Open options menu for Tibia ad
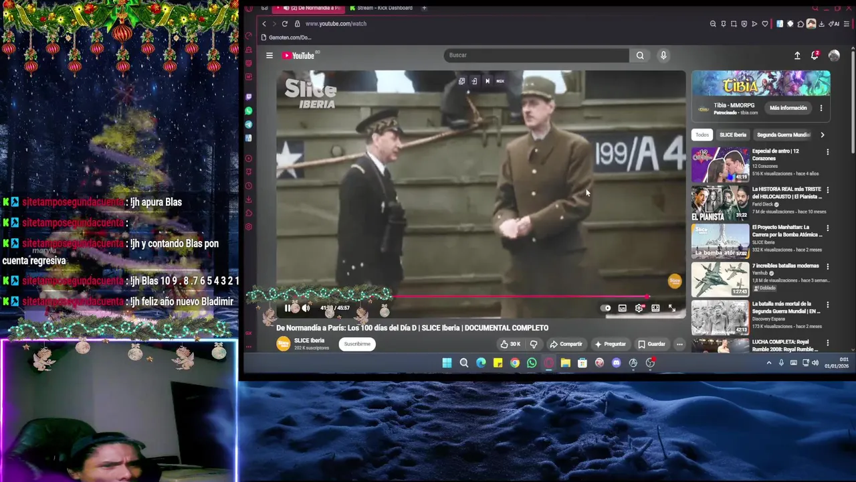The height and width of the screenshot is (482, 856). [x=821, y=108]
